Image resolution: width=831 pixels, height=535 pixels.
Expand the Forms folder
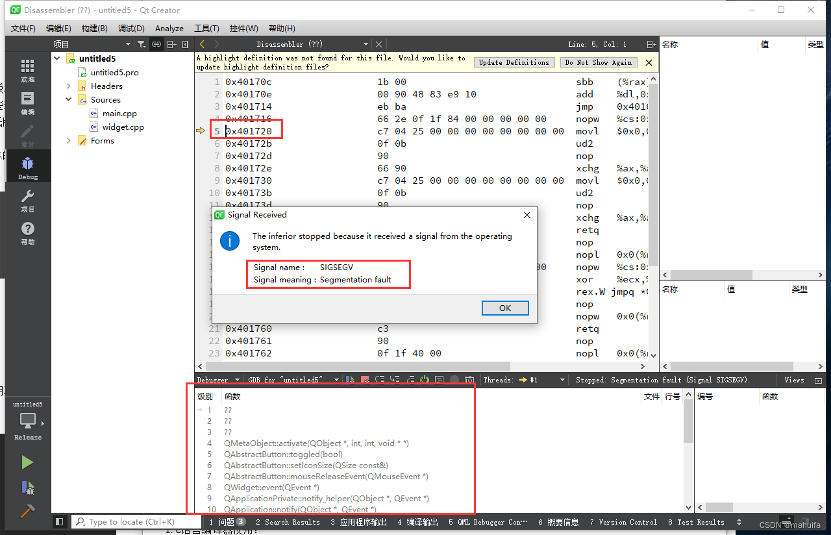(69, 140)
